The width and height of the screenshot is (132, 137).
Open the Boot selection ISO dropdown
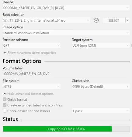click(47, 20)
